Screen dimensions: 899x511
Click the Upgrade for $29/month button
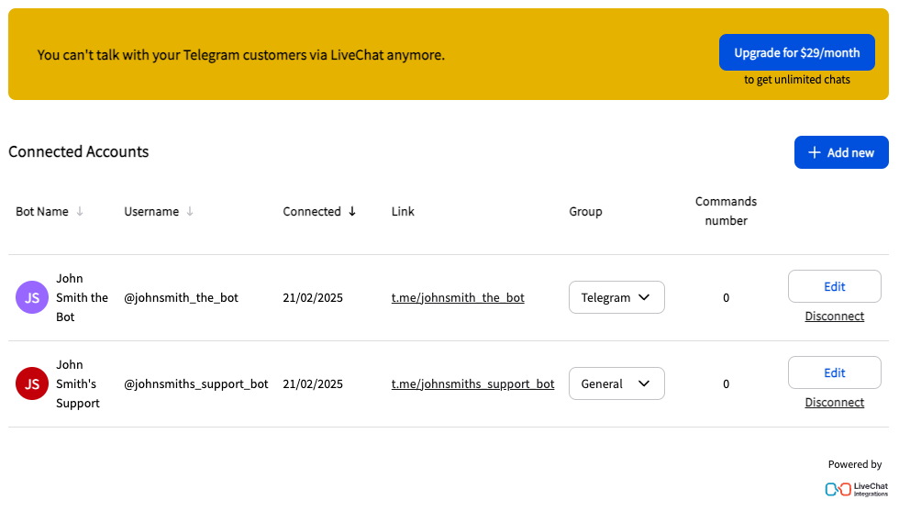click(796, 52)
